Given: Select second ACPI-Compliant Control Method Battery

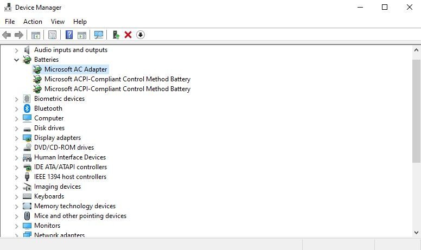Looking at the screenshot, I should [117, 89].
